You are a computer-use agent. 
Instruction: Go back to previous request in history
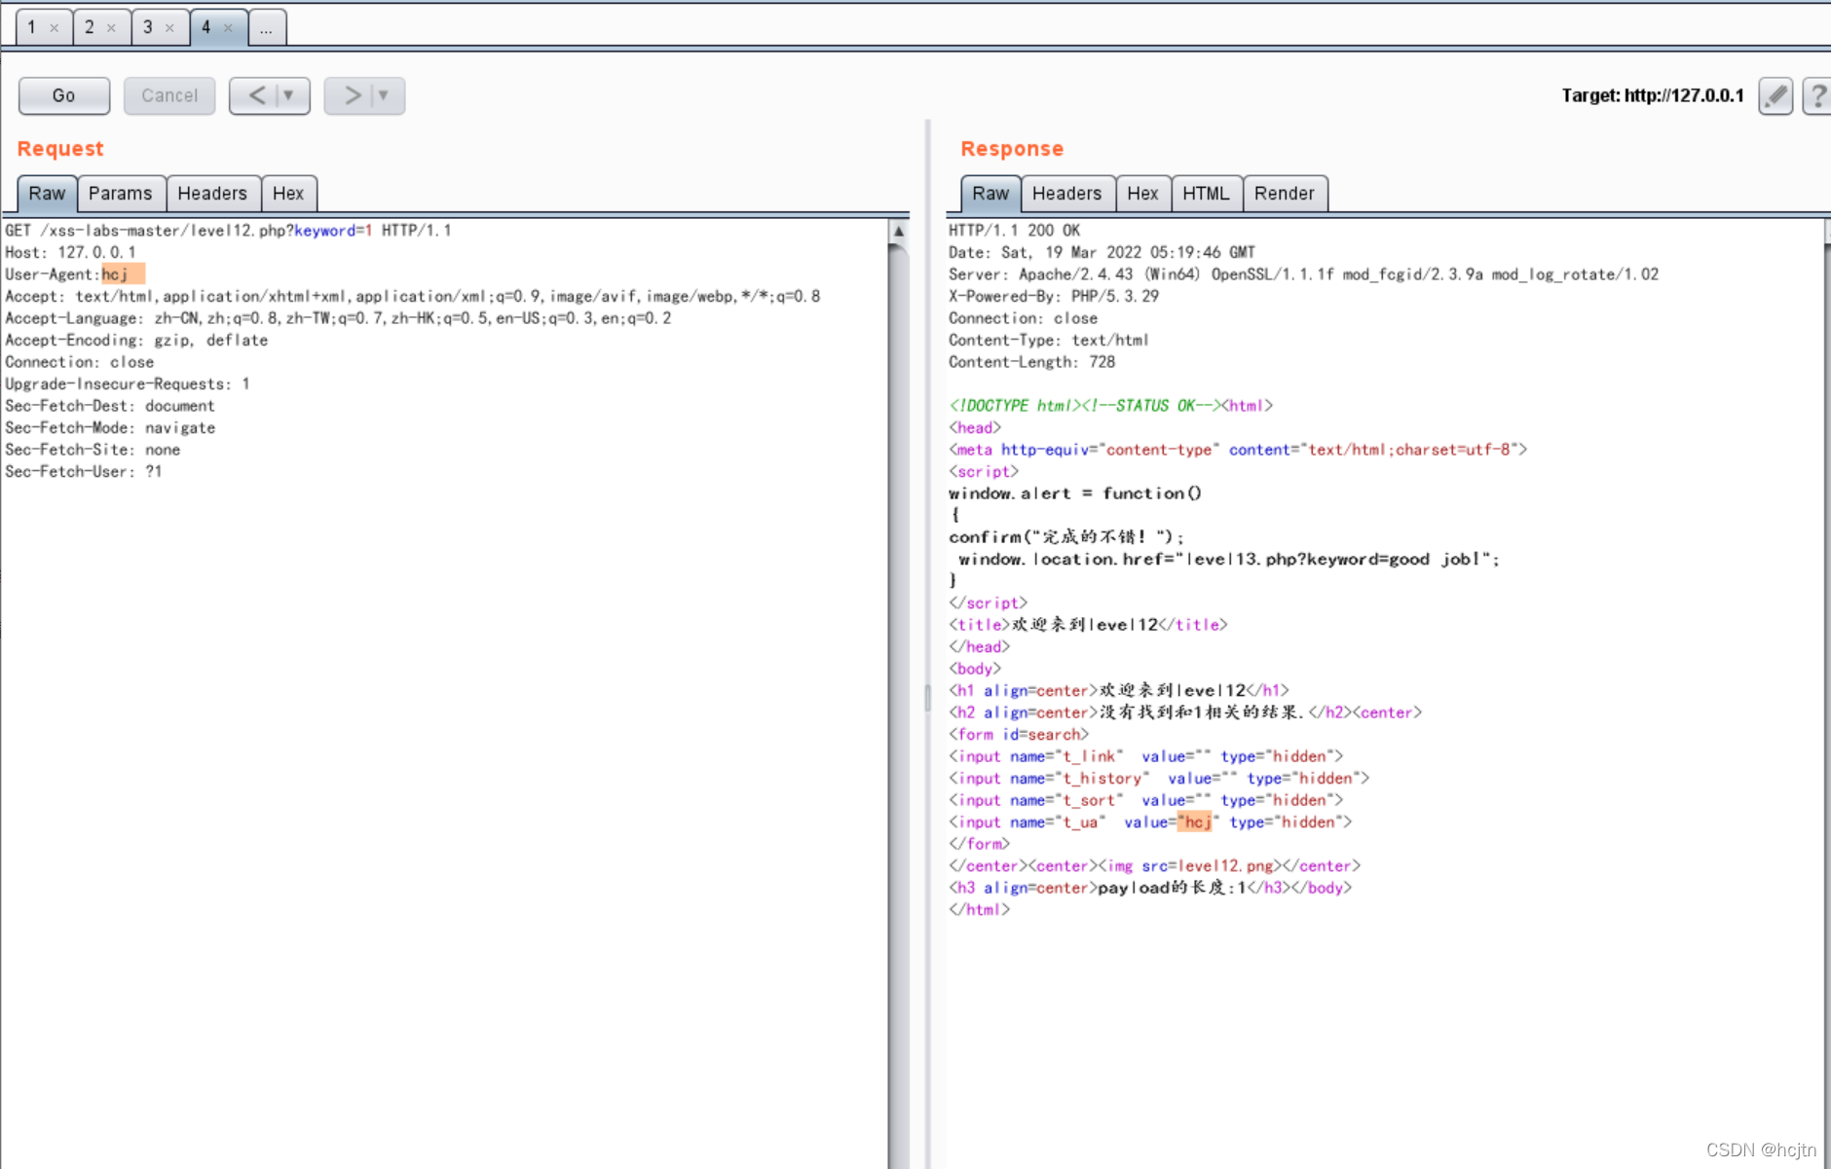click(x=256, y=95)
